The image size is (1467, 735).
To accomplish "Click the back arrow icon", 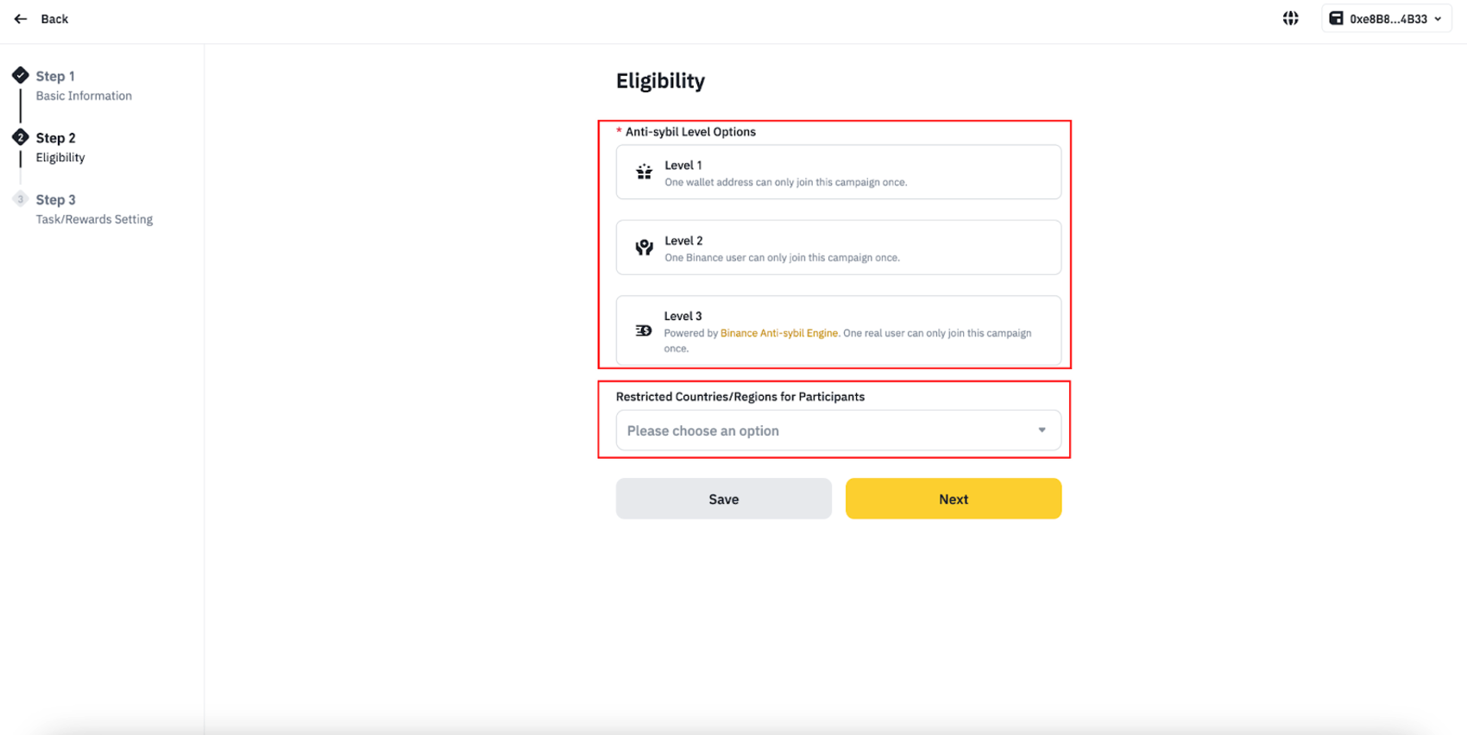I will (x=21, y=19).
